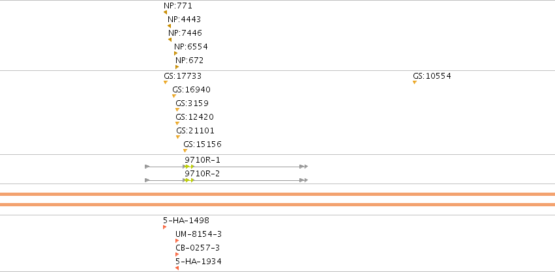Select the arrow marker under NP:771
Screen dimensions: 555x272
(x=165, y=12)
